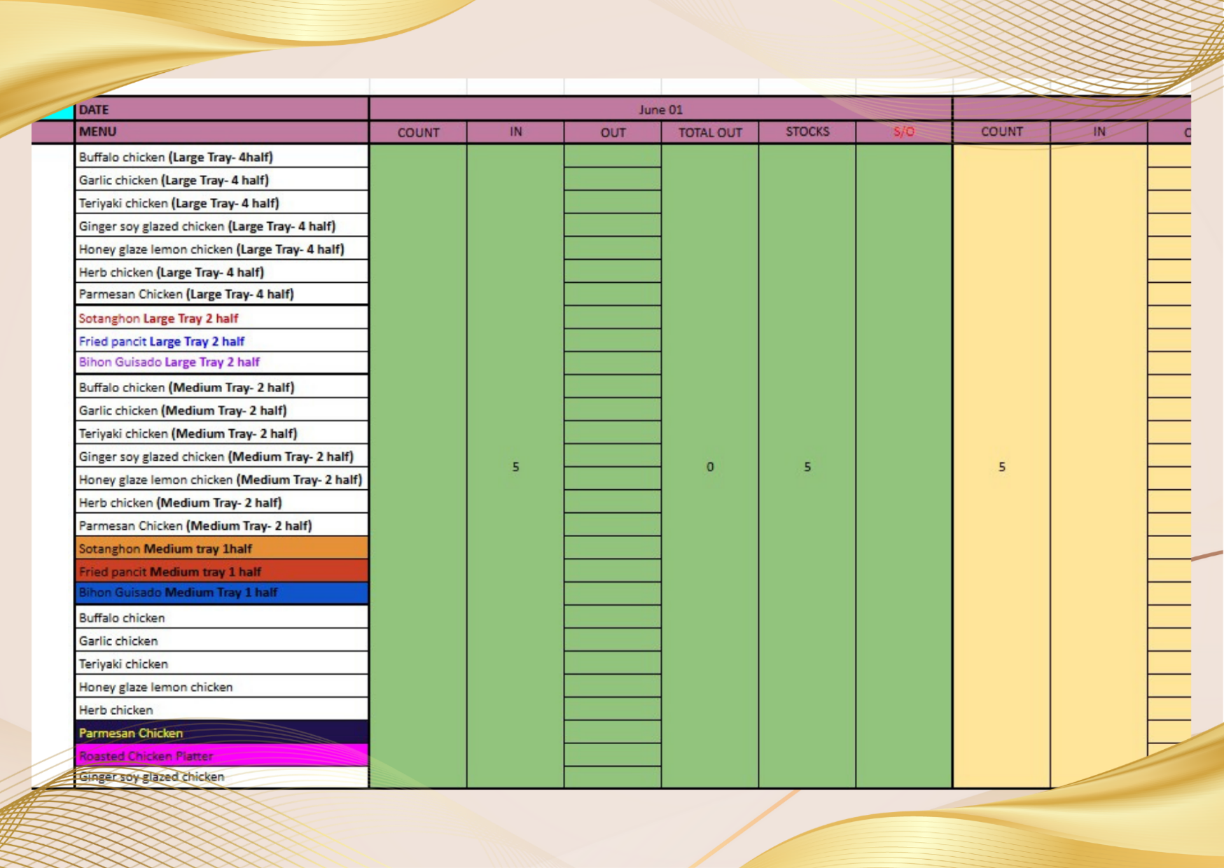Select orange Sotanghon Medium tray cell
Image resolution: width=1224 pixels, height=868 pixels.
click(x=221, y=548)
